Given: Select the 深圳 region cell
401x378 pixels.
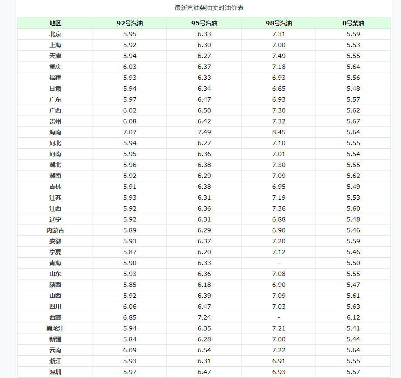Looking at the screenshot, I should click(x=55, y=372).
